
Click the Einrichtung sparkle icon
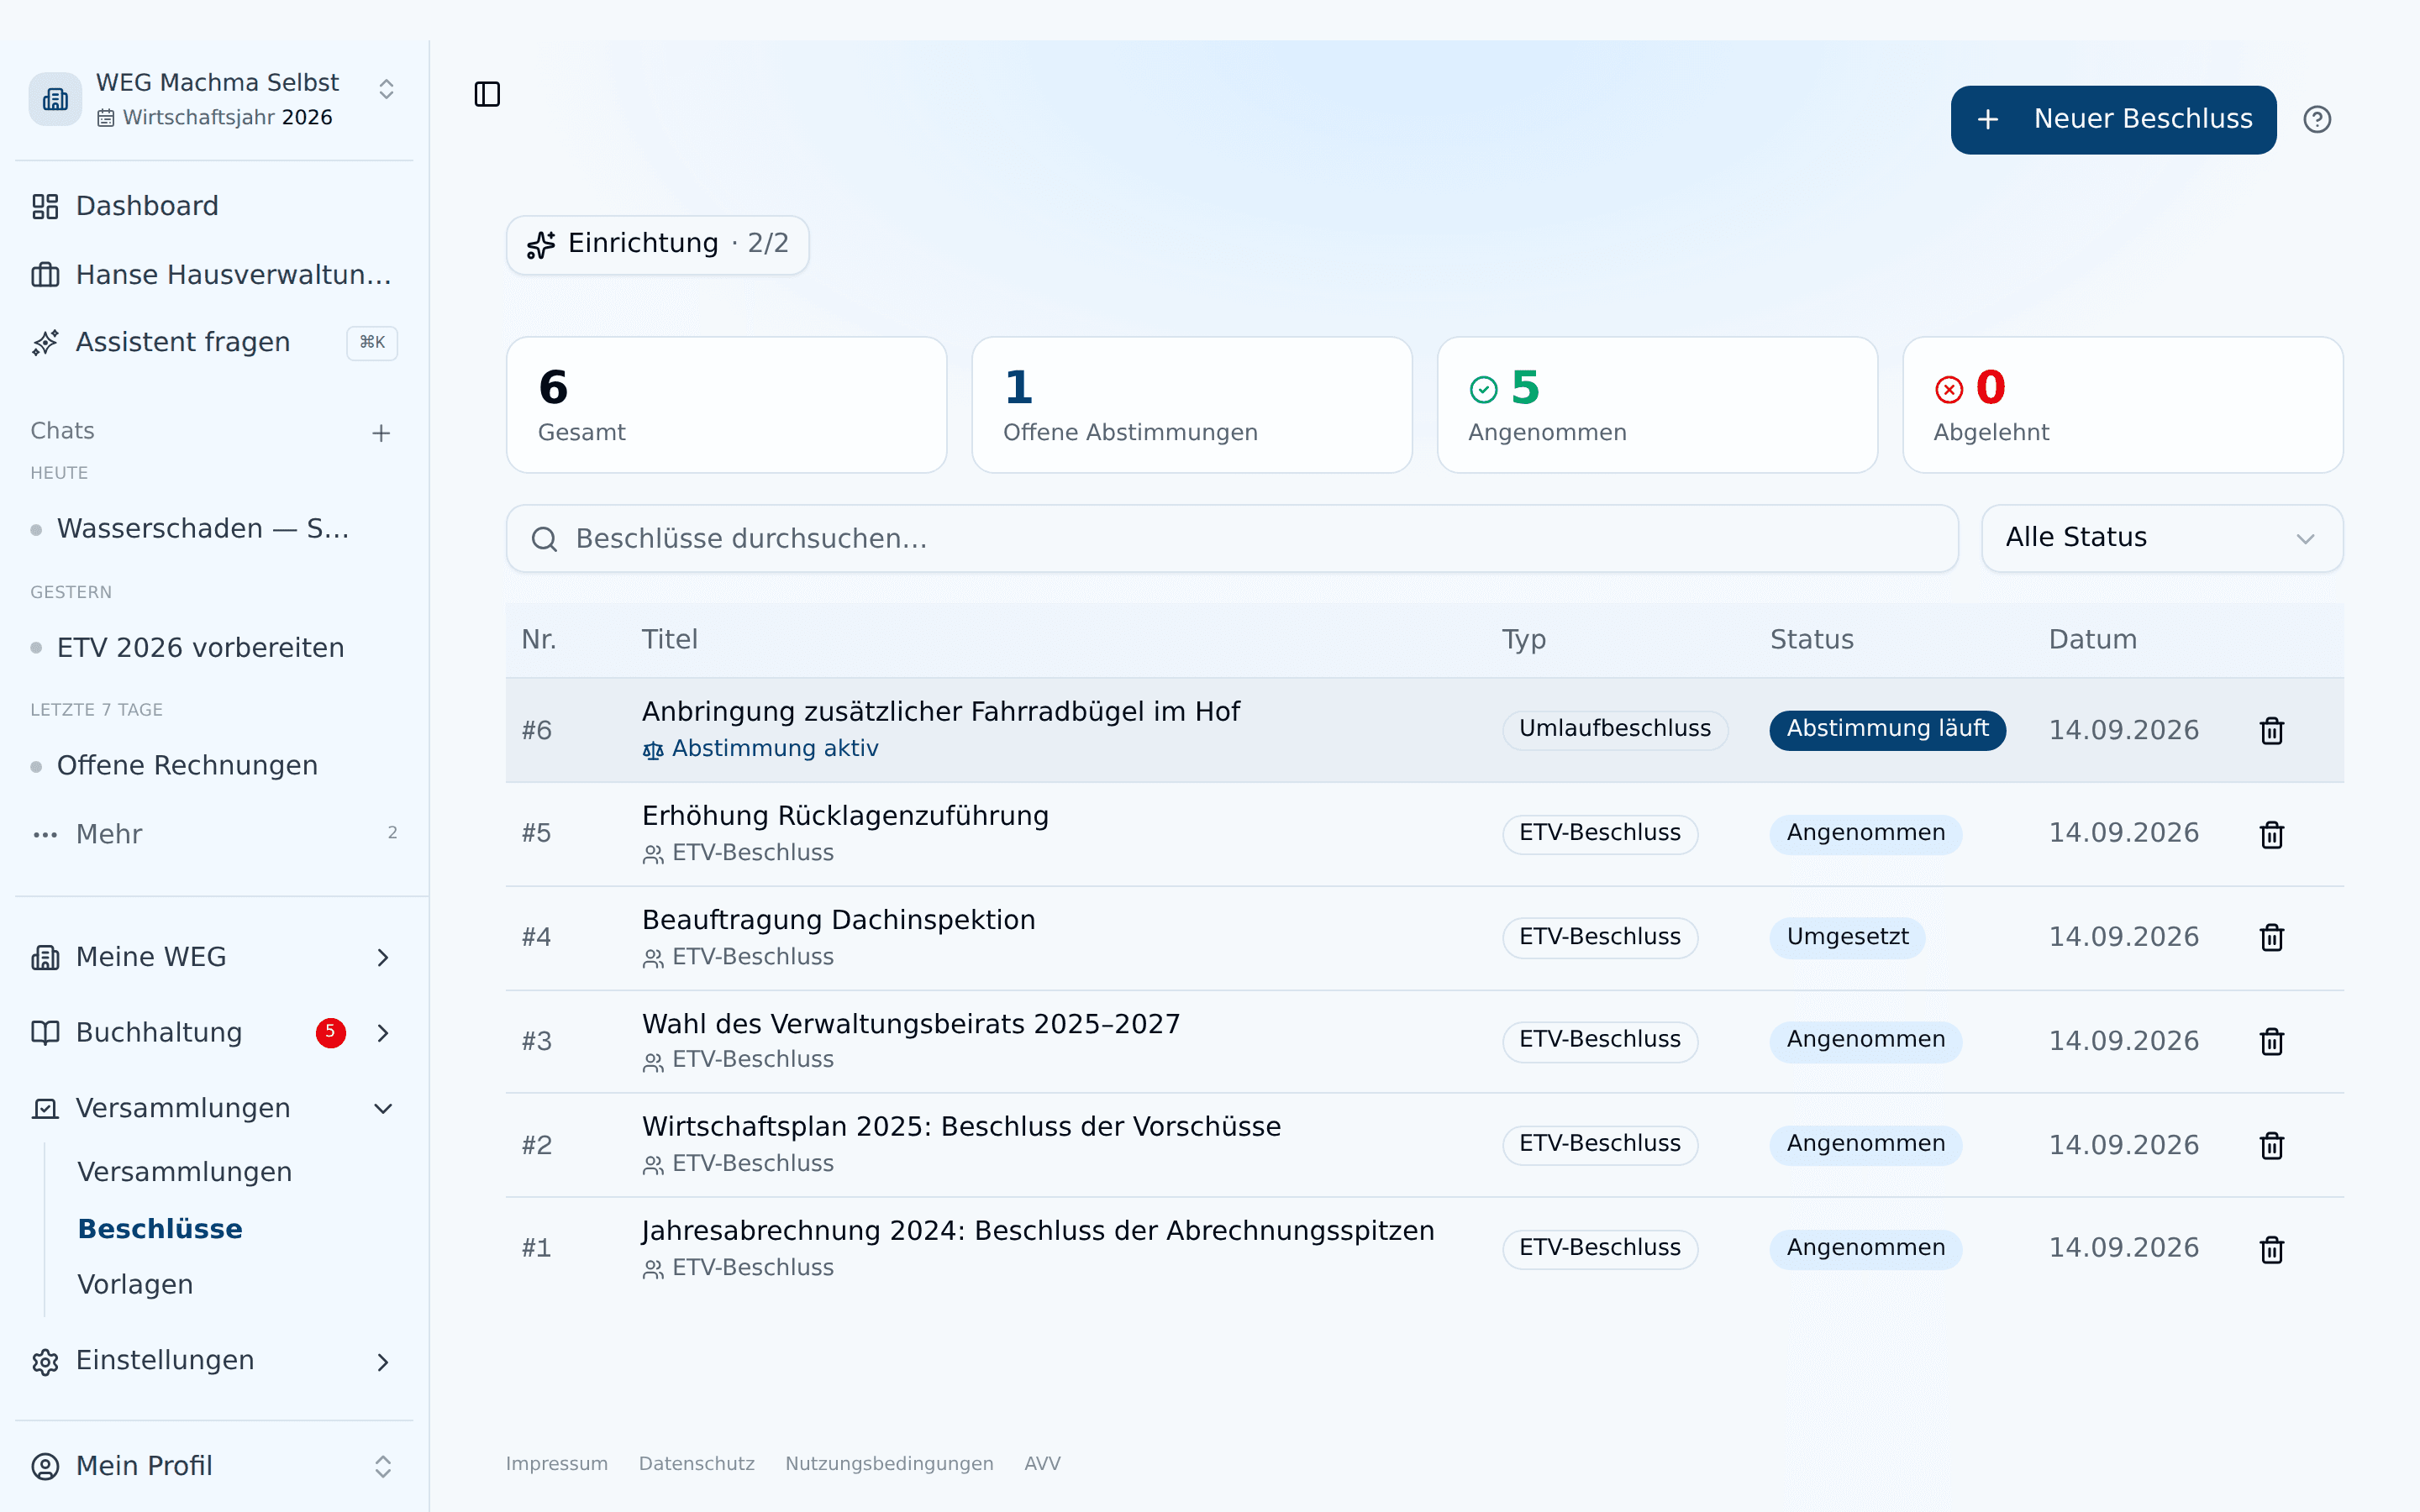(541, 244)
